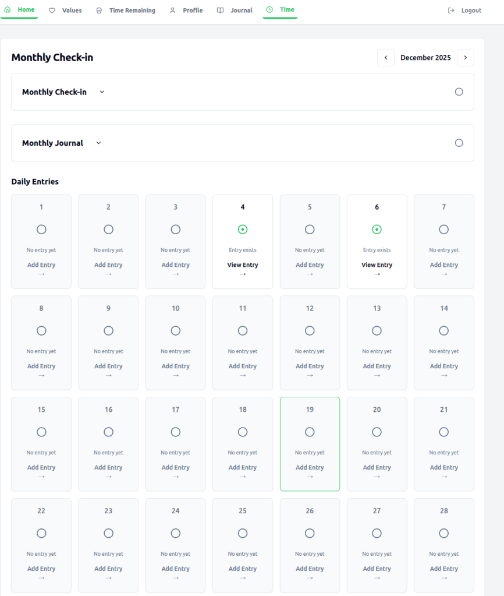
Task: Open the Values tab
Action: point(72,10)
